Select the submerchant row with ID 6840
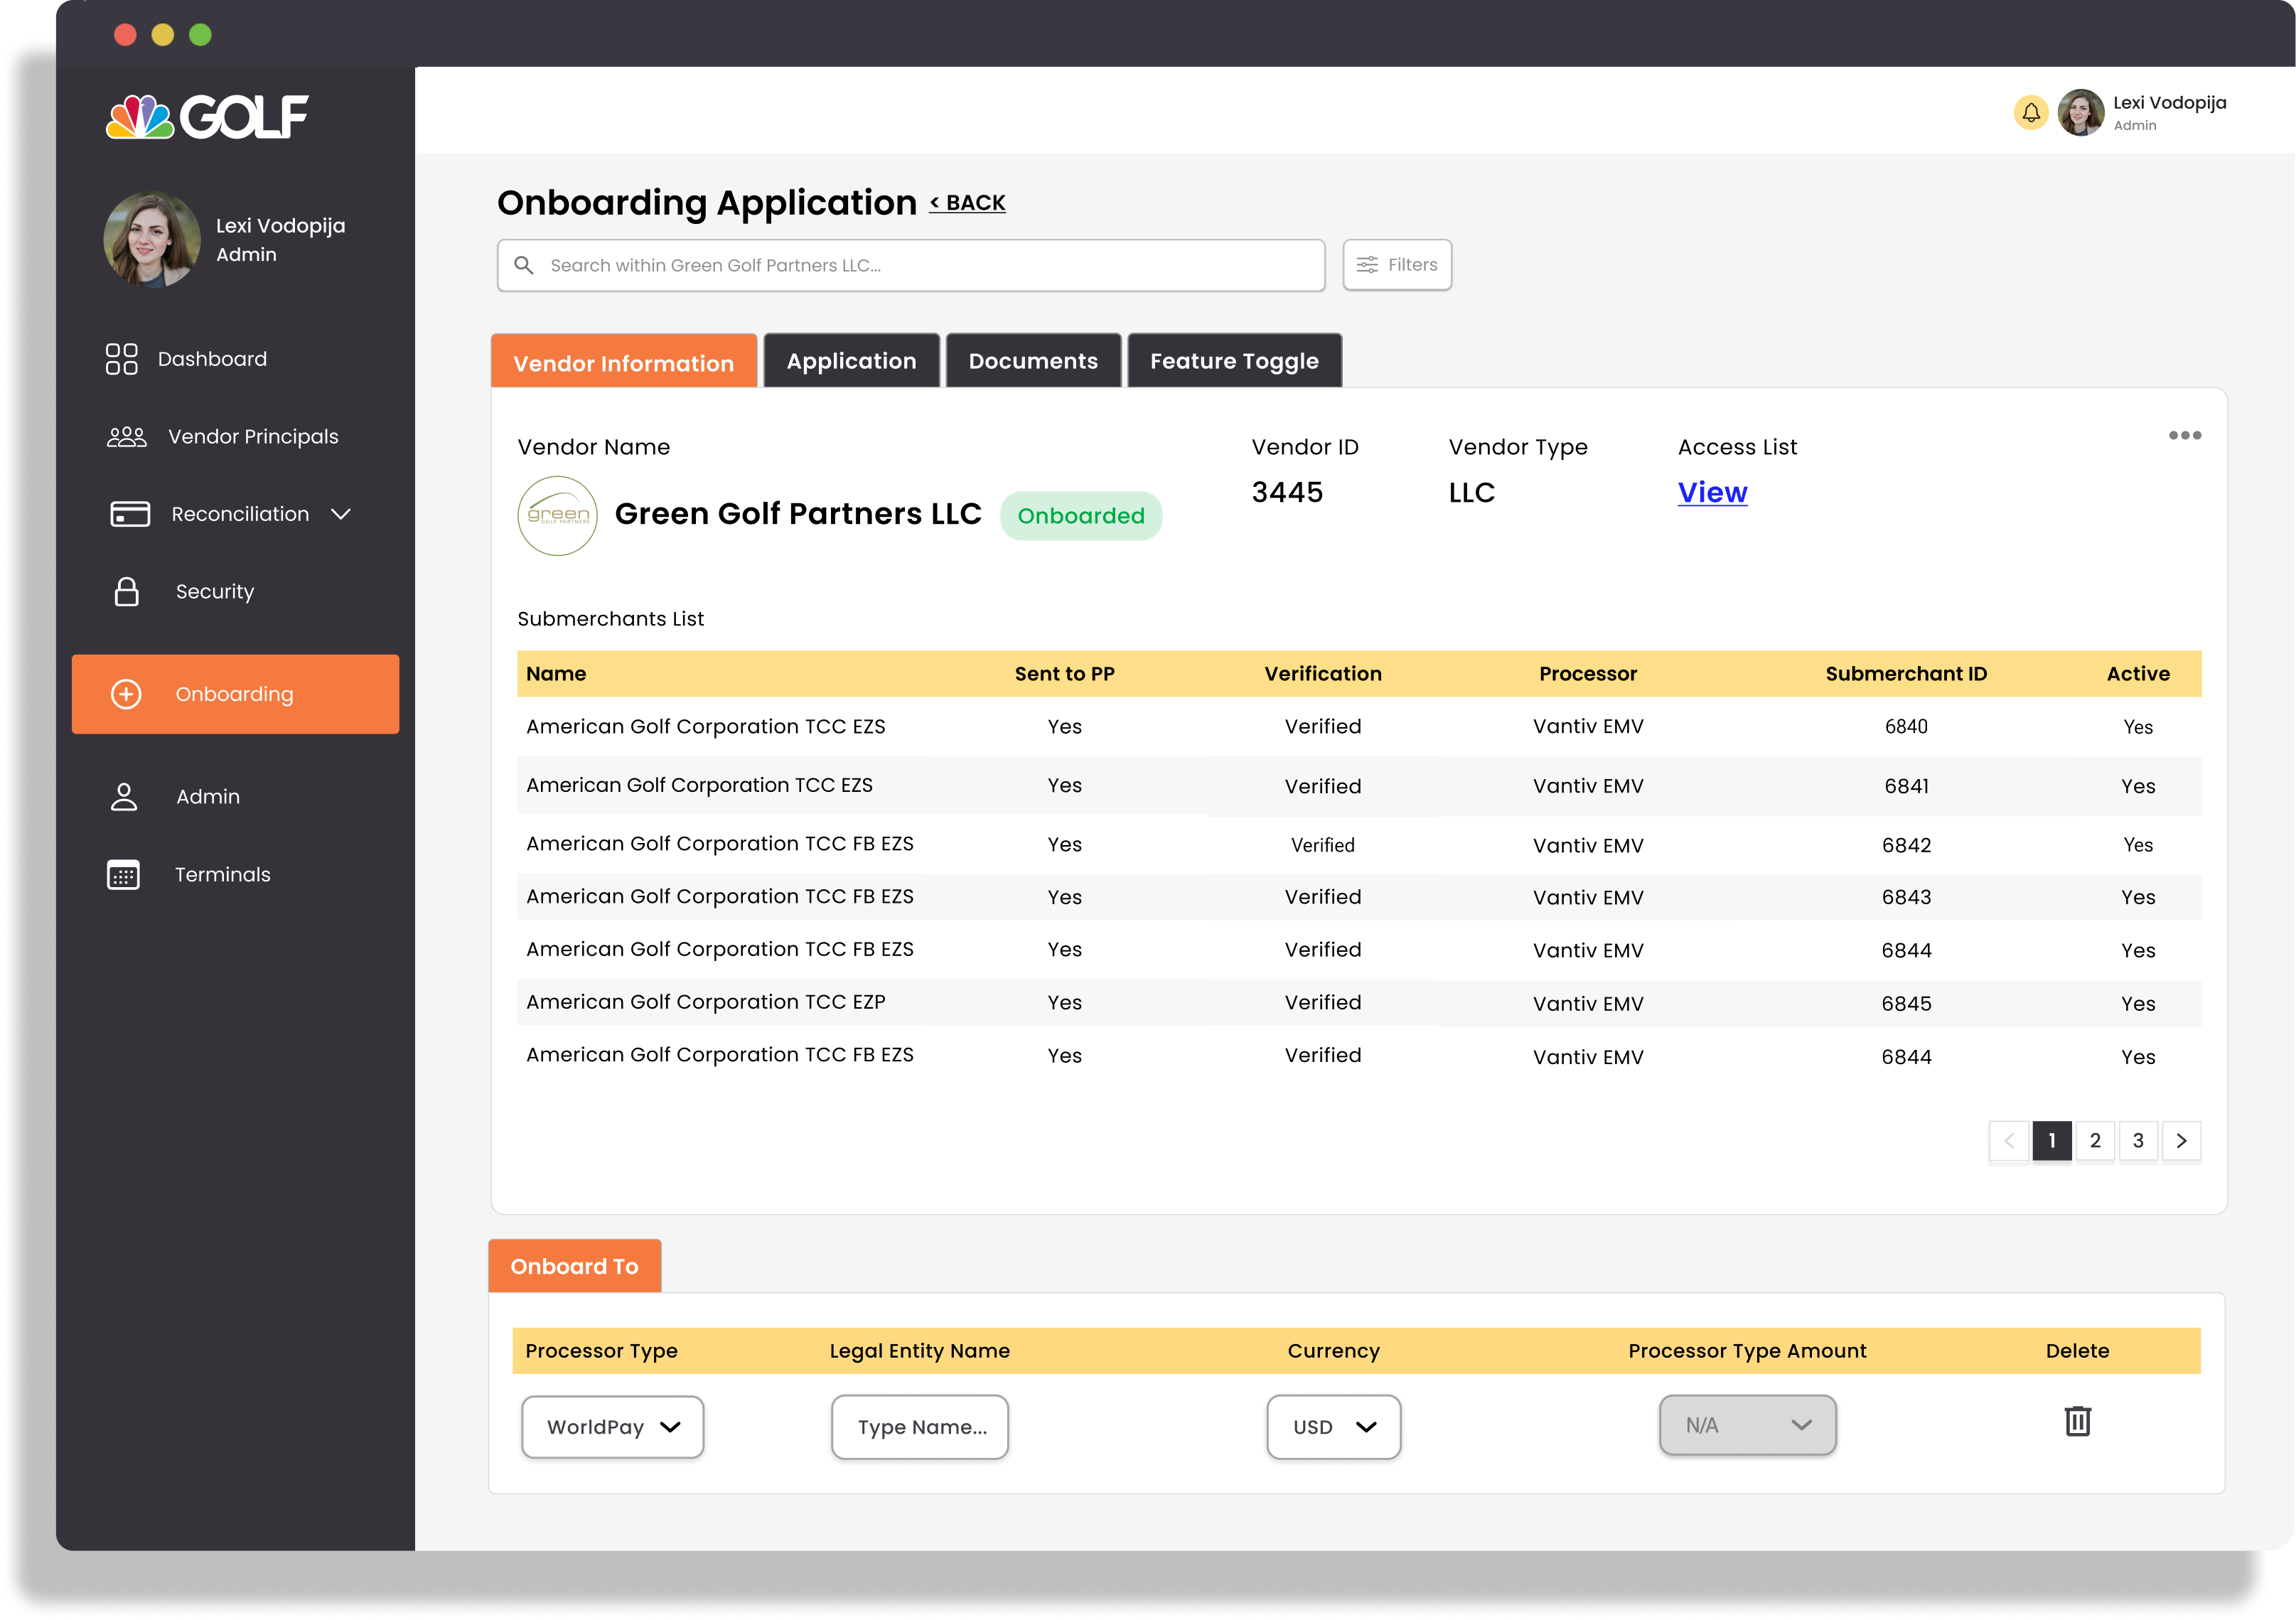2296x1620 pixels. [1359, 727]
